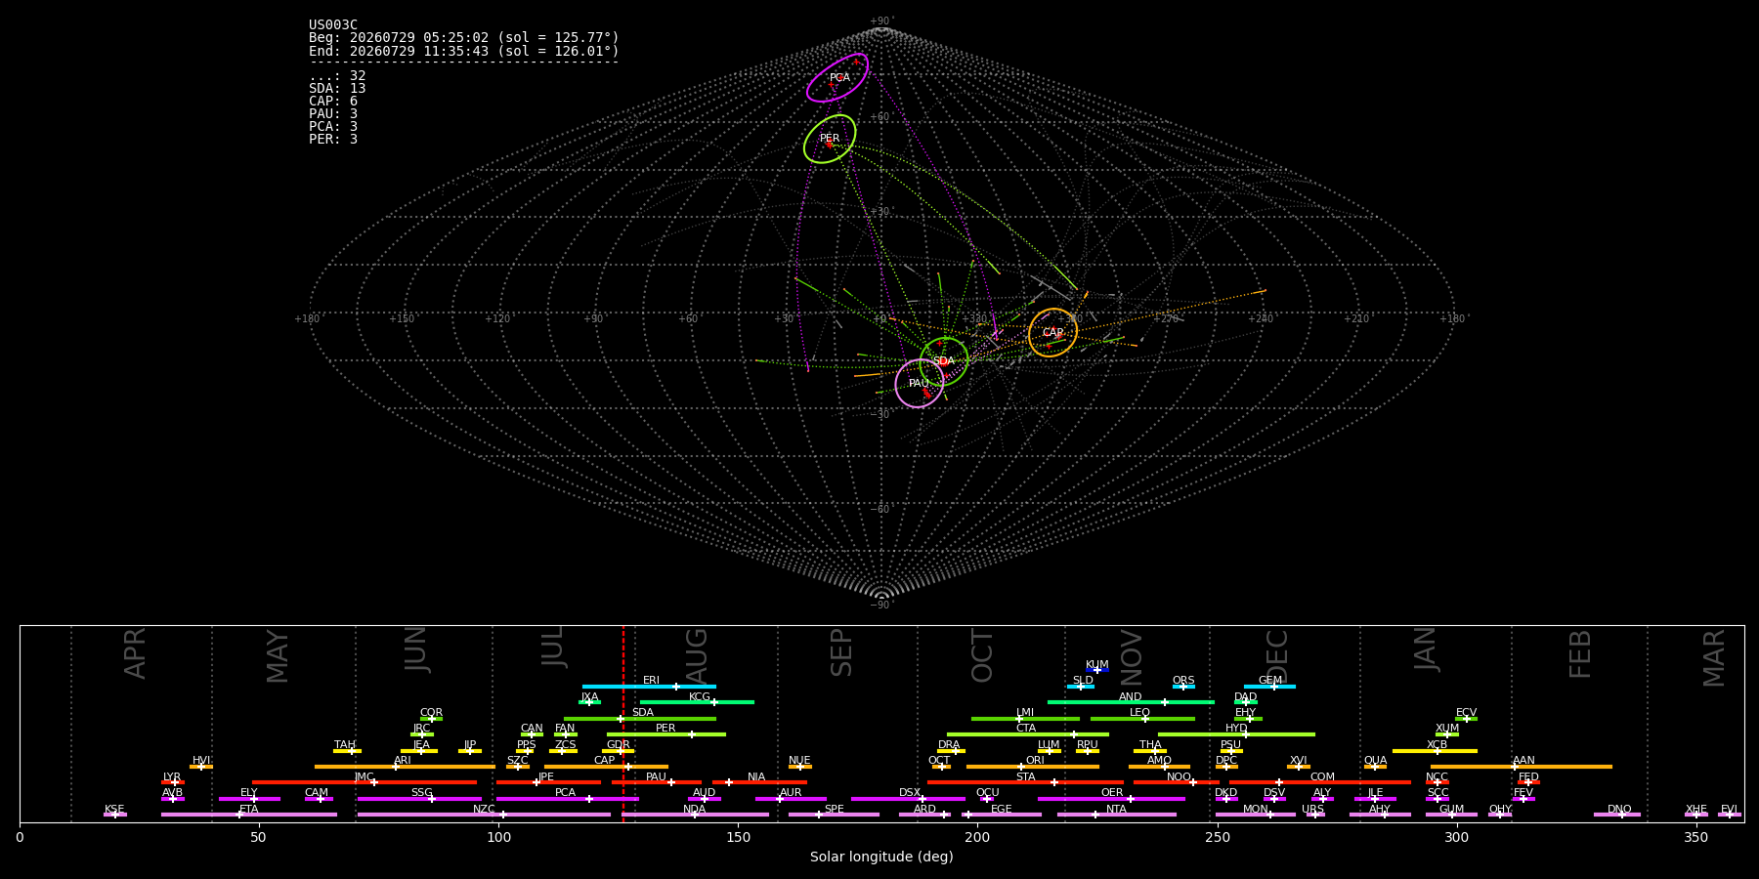
Task: Select the ETA shower pink bar
Action: (x=249, y=815)
